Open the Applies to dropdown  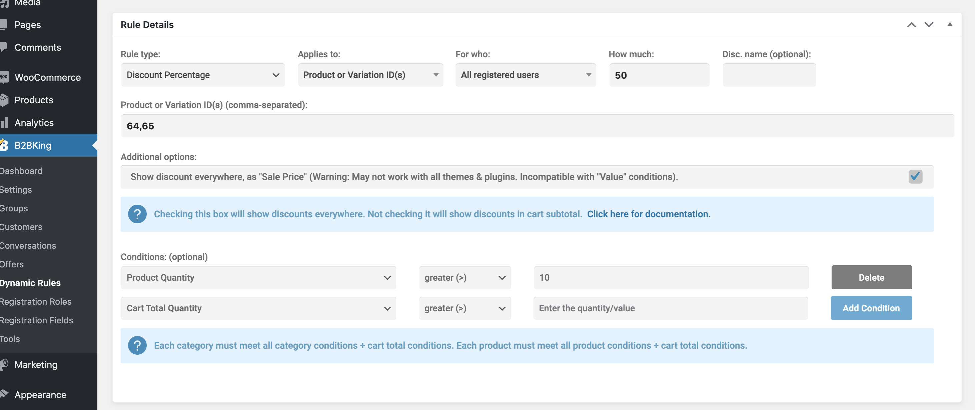pyautogui.click(x=370, y=75)
